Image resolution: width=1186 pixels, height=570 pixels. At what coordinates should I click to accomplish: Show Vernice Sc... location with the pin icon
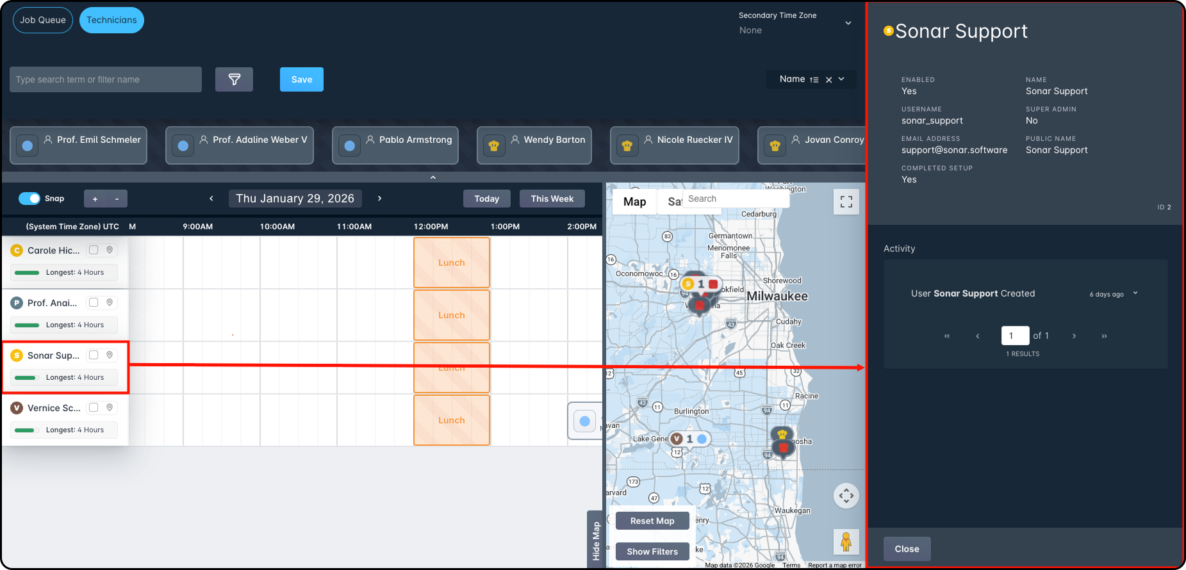(110, 407)
